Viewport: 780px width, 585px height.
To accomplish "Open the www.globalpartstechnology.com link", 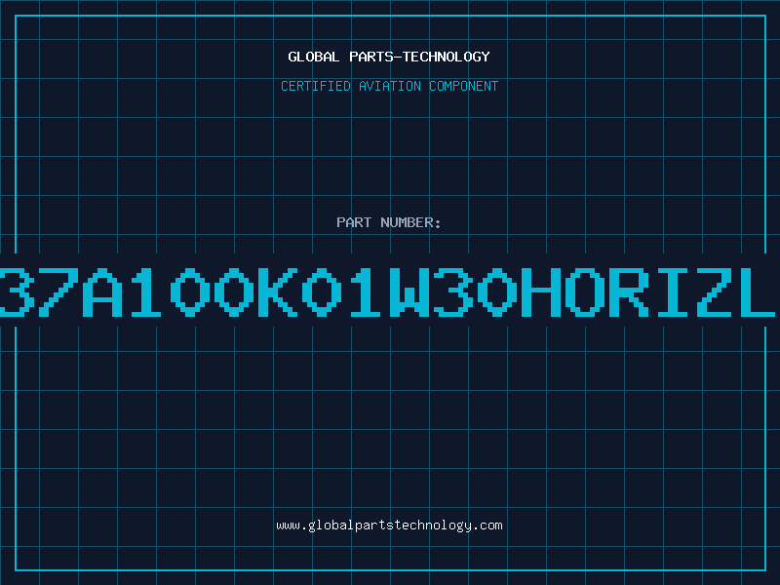I will (x=389, y=526).
